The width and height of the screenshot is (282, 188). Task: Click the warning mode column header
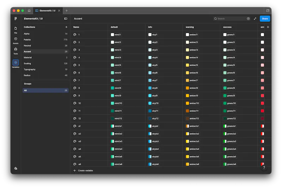190,27
